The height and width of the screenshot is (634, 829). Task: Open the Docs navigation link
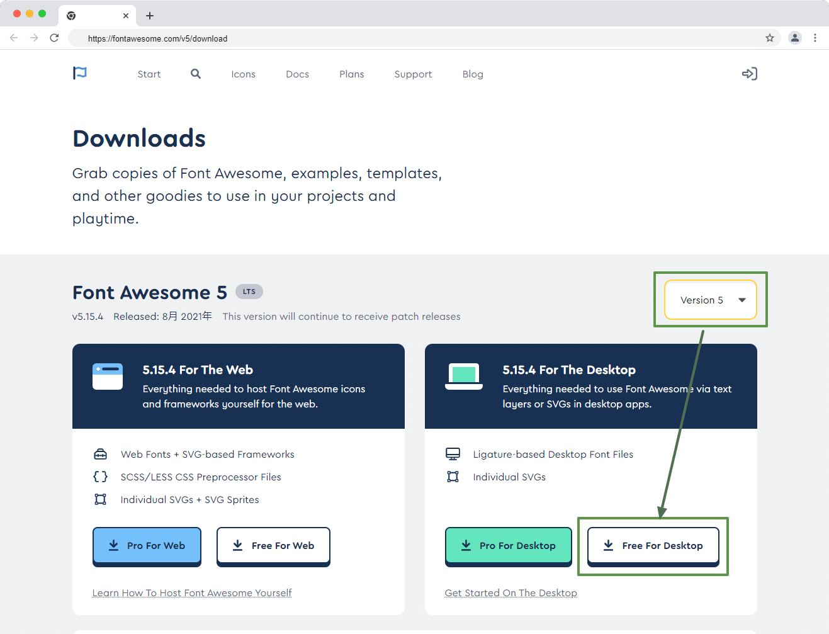pyautogui.click(x=297, y=74)
